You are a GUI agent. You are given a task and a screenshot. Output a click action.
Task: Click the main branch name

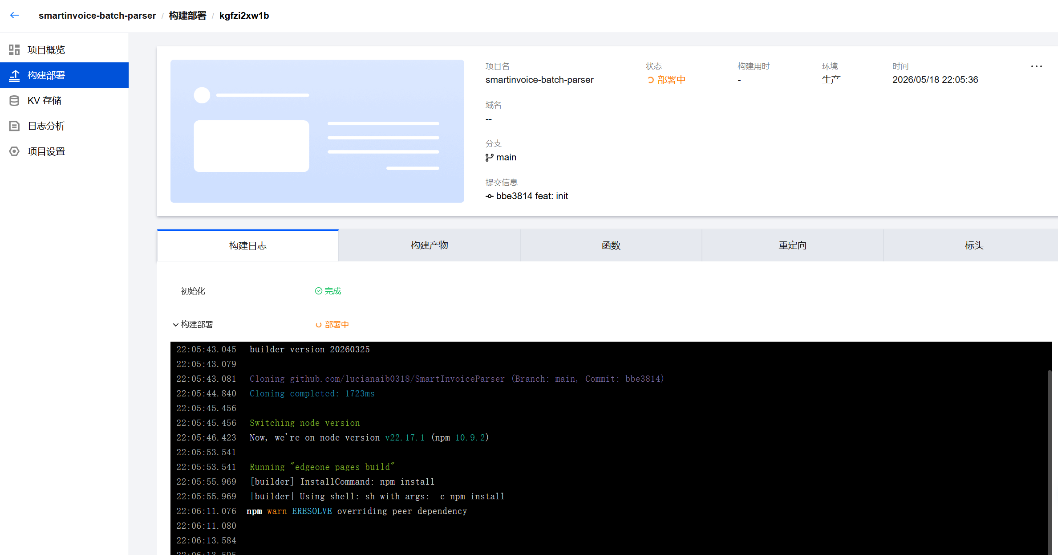[507, 158]
